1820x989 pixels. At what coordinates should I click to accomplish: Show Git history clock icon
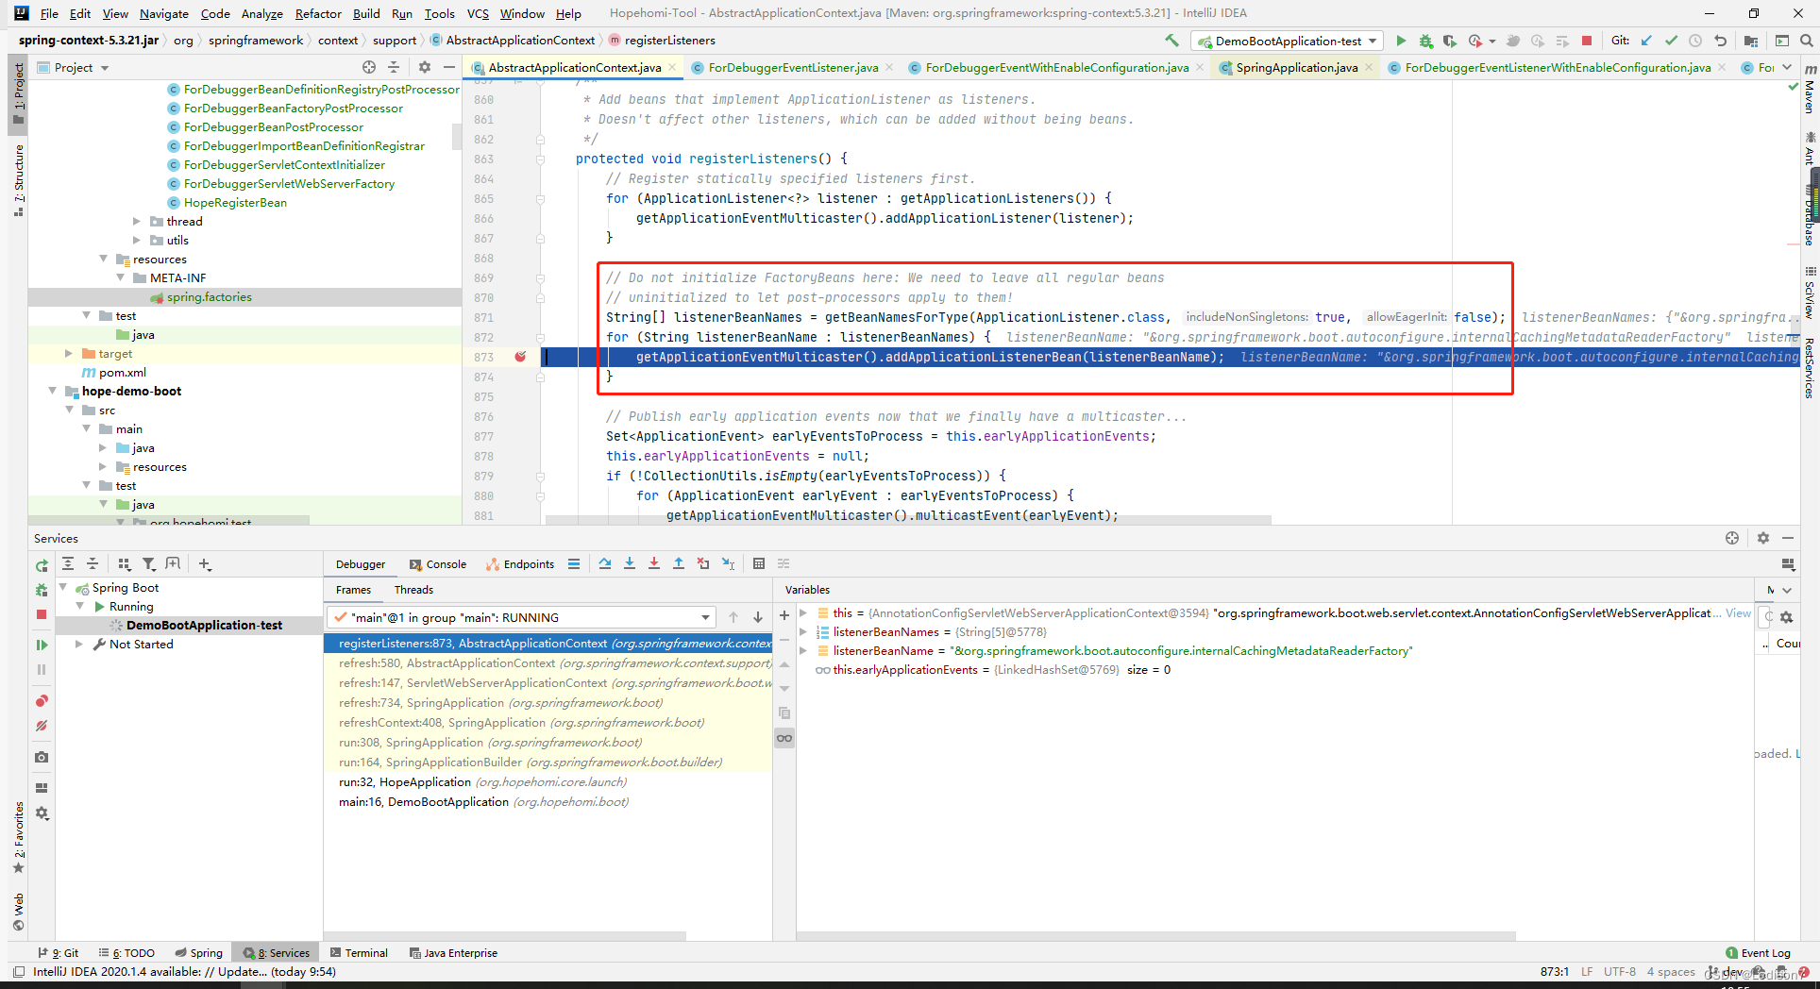click(x=1695, y=41)
